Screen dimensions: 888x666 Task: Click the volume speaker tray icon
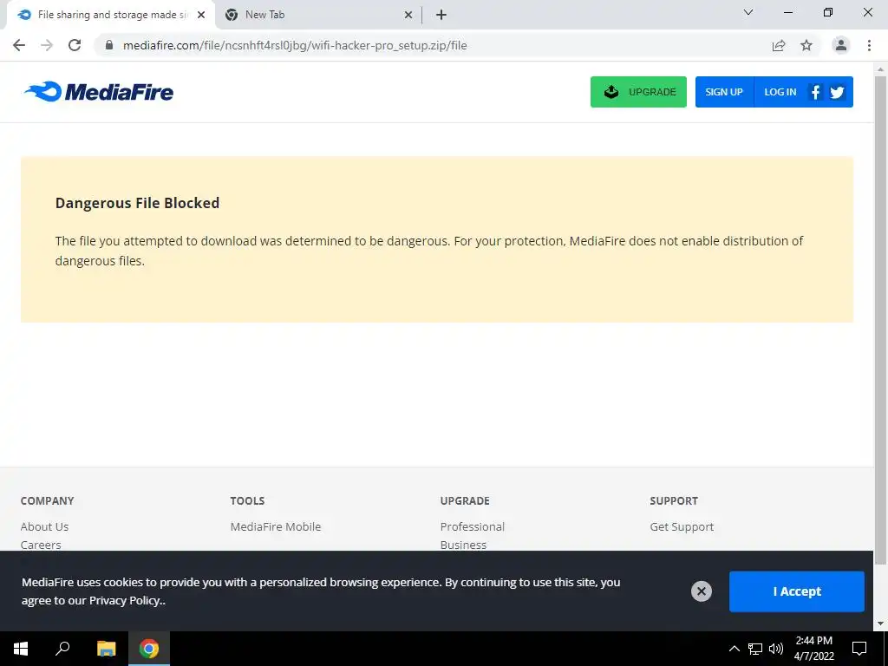coord(776,649)
